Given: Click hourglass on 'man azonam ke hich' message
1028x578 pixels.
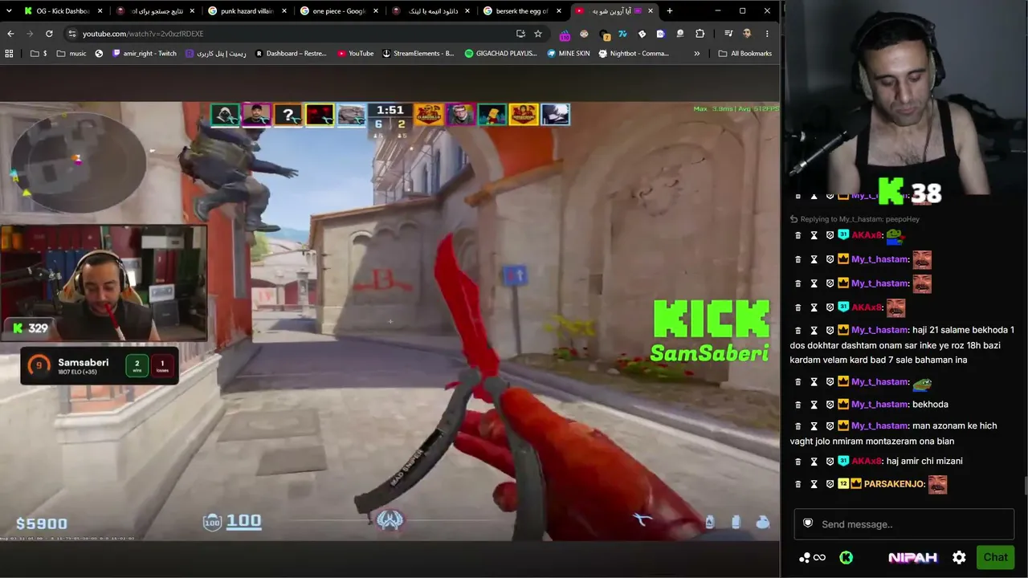Looking at the screenshot, I should click(814, 426).
